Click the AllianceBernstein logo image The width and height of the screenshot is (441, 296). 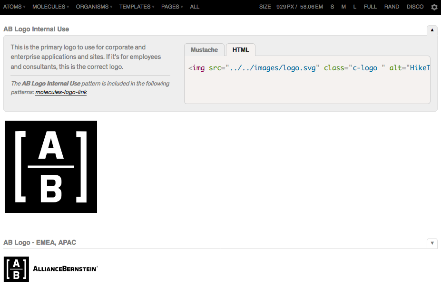pyautogui.click(x=51, y=269)
